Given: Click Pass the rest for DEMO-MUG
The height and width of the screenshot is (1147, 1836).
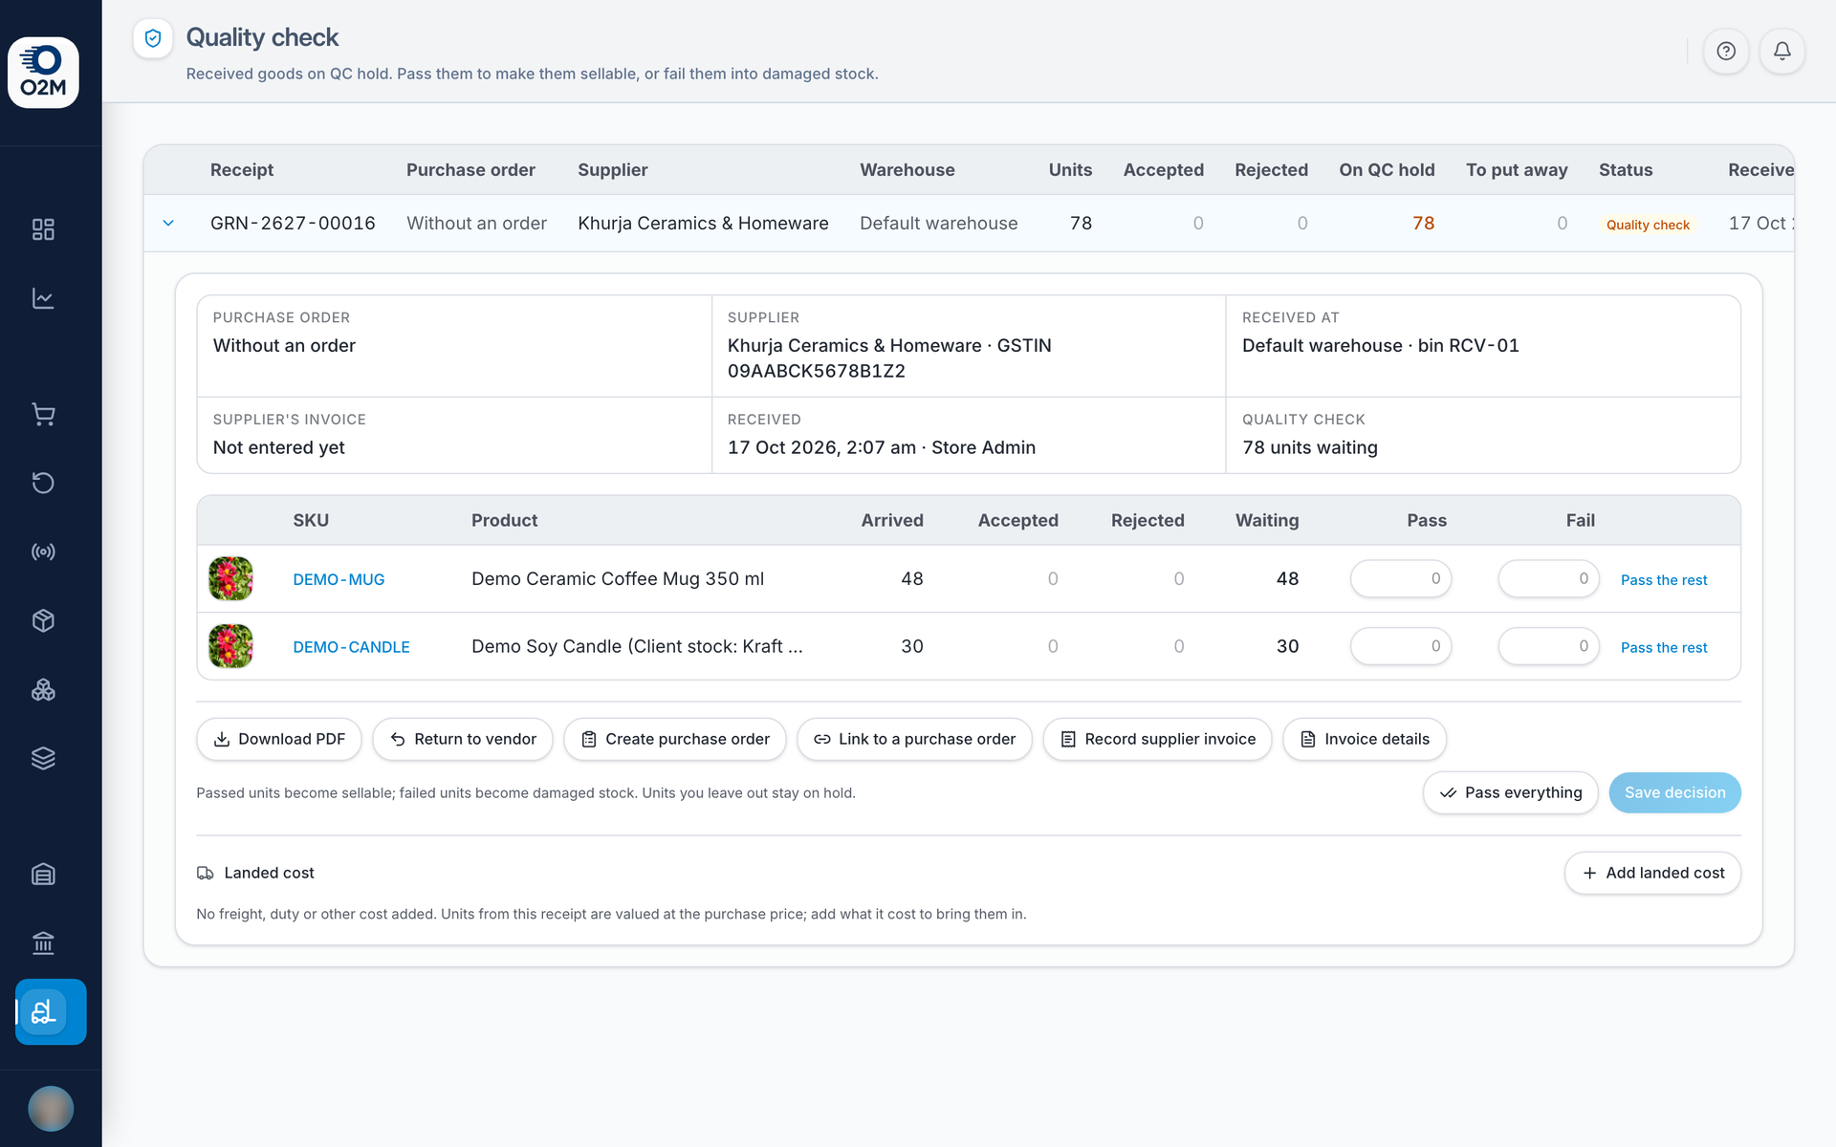Looking at the screenshot, I should [x=1664, y=580].
